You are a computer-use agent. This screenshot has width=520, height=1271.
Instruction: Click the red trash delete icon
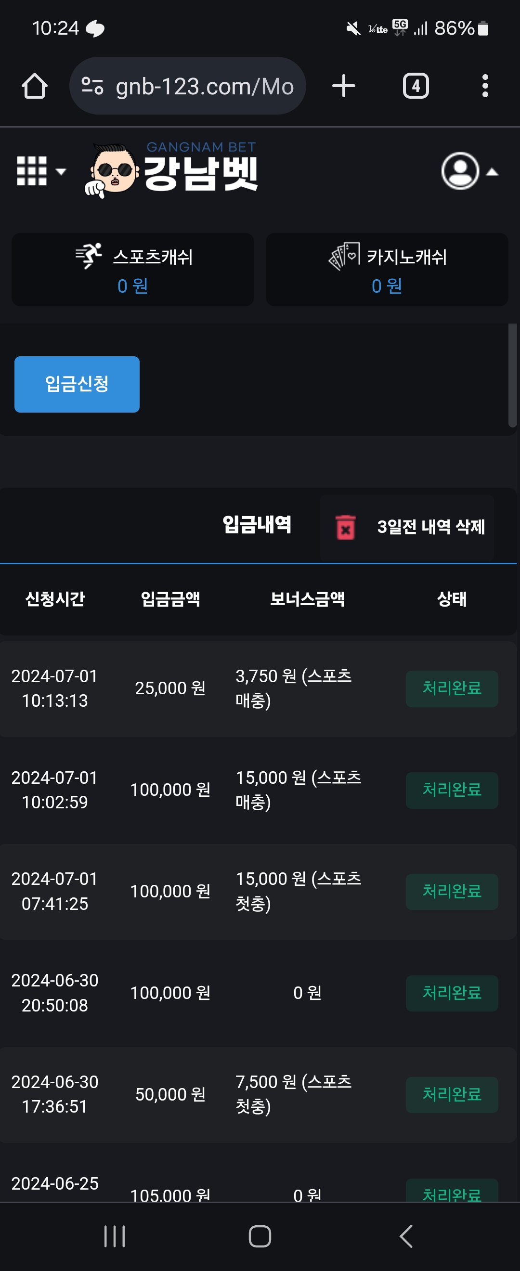click(345, 527)
